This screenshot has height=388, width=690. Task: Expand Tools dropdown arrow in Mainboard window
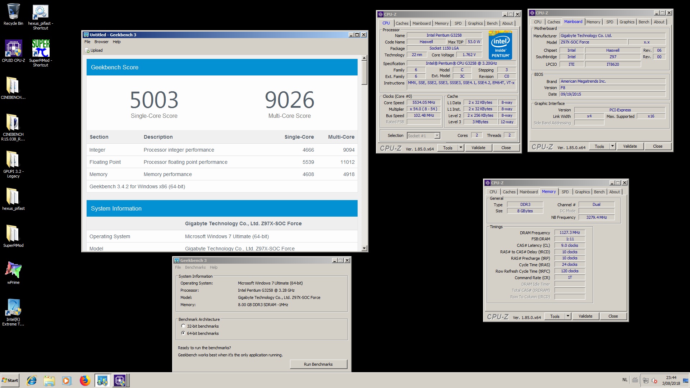point(612,146)
